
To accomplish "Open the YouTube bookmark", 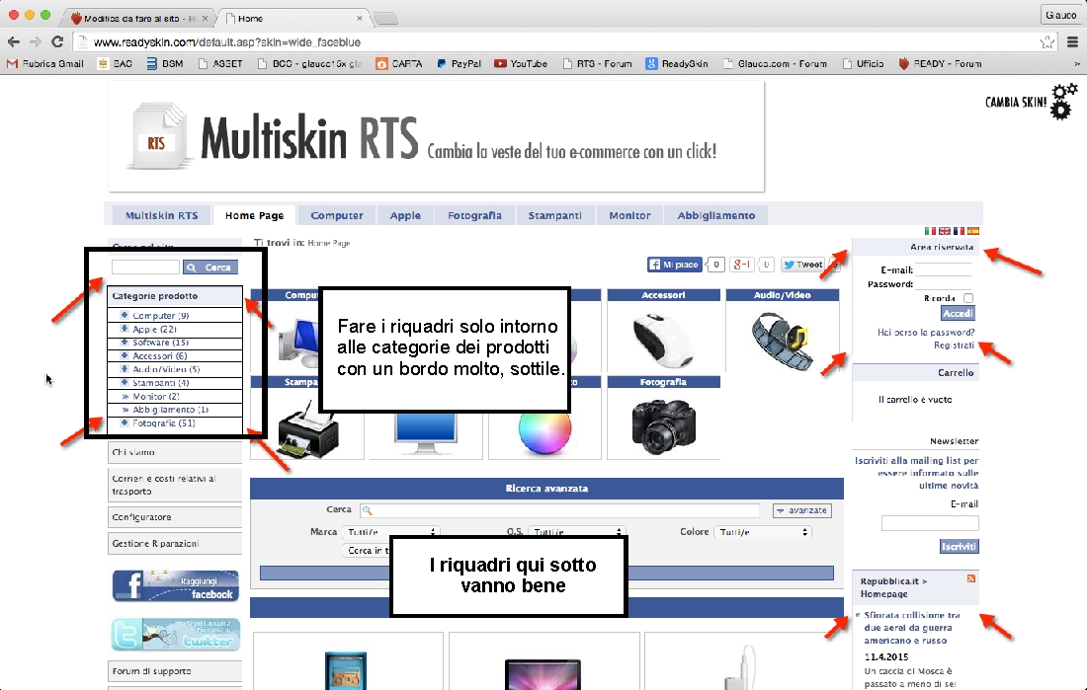I will [x=521, y=64].
